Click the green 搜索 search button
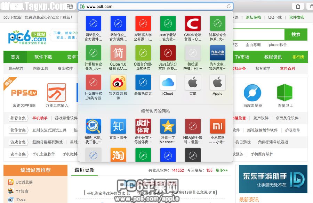The width and height of the screenshot is (313, 203). pyautogui.click(x=296, y=34)
